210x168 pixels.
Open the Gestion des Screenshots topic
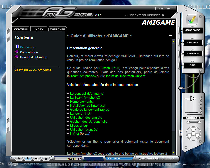coord(88,122)
